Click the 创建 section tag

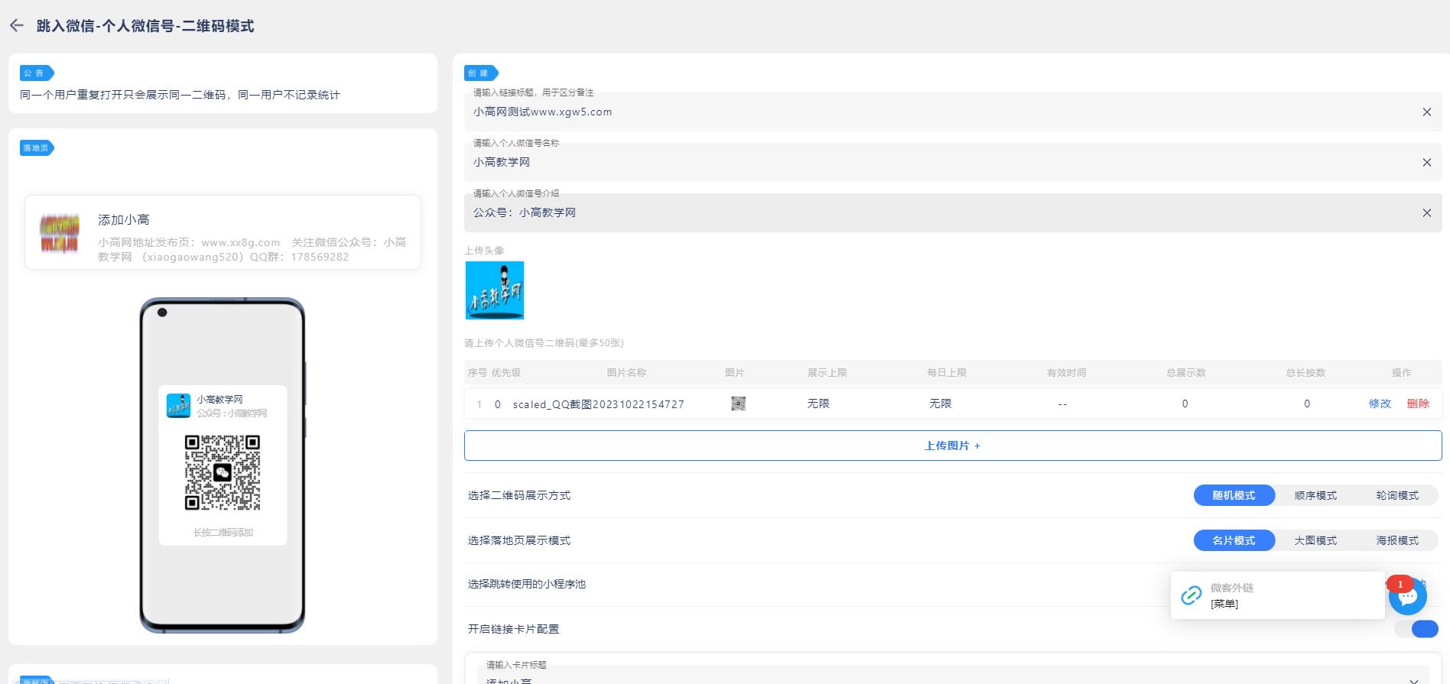(x=481, y=73)
